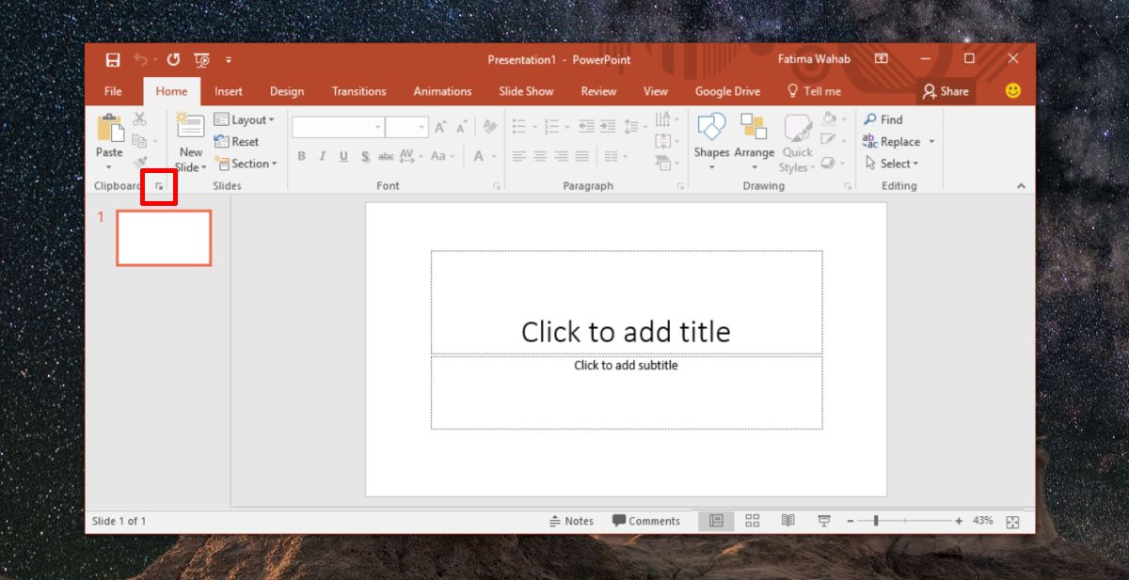Image resolution: width=1129 pixels, height=580 pixels.
Task: Open the File tab
Action: tap(113, 91)
